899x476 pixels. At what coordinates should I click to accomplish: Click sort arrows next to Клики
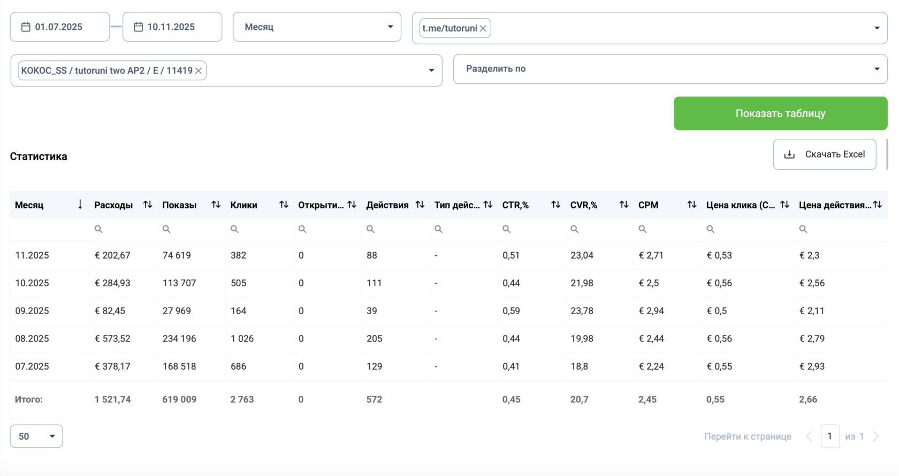(284, 205)
